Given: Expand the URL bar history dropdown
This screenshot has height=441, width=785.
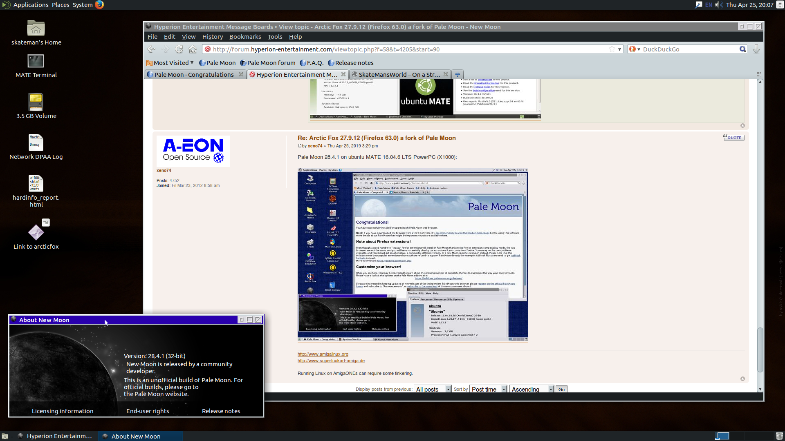Looking at the screenshot, I should pos(620,49).
